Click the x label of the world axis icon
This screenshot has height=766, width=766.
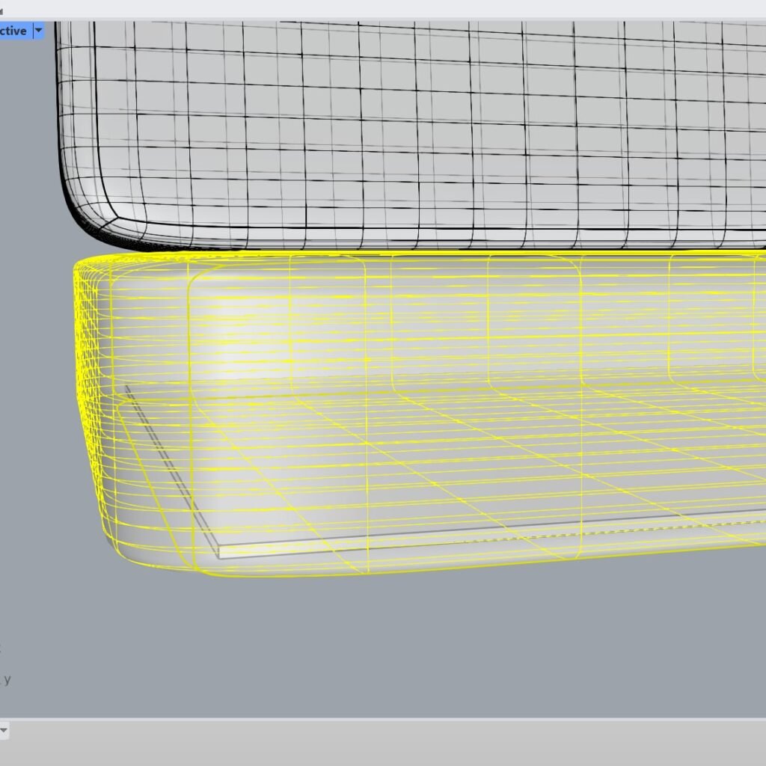click(1, 649)
